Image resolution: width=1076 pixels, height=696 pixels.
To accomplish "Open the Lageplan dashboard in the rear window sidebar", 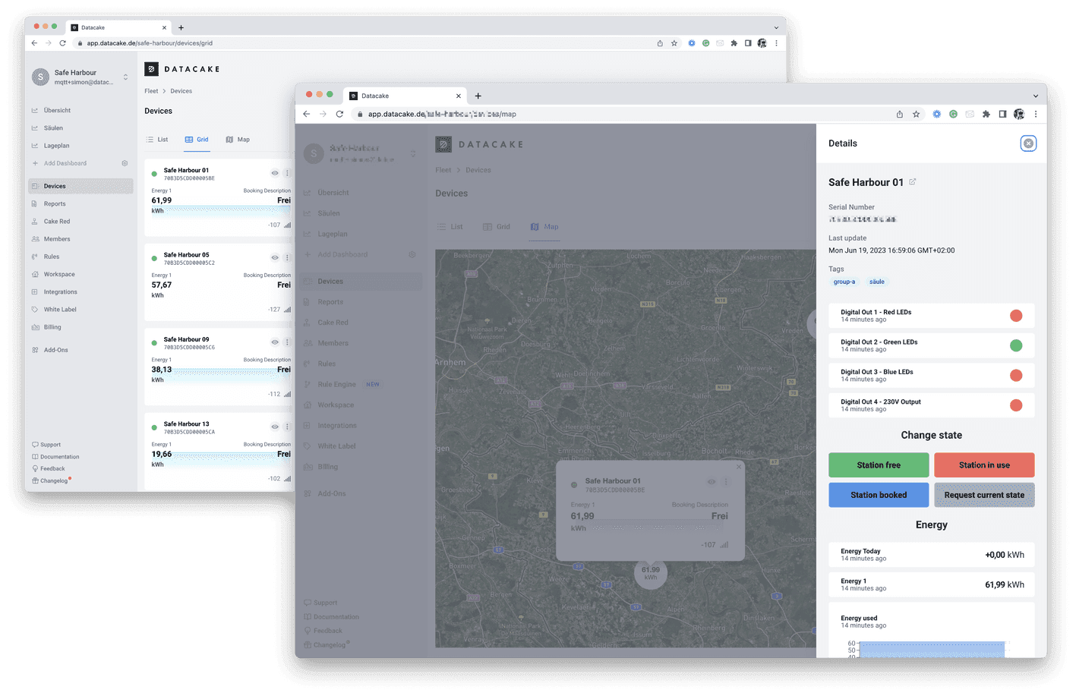I will [x=56, y=146].
